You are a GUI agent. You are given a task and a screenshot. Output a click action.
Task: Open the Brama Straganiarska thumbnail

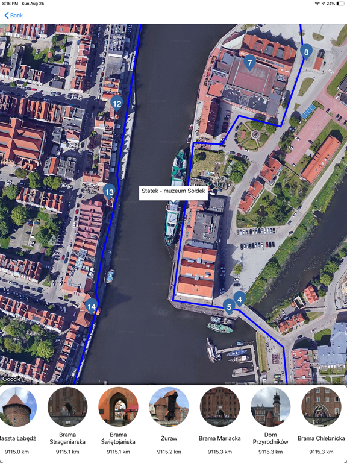click(67, 407)
